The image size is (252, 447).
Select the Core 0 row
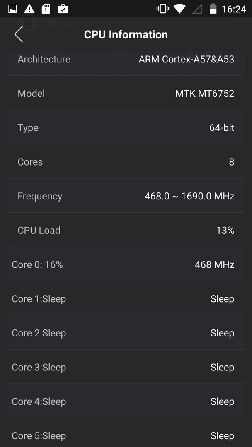[x=126, y=264]
